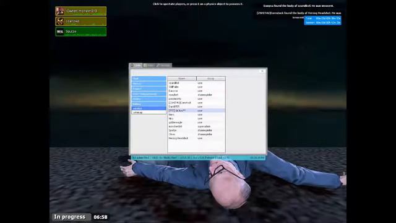Click the 06:58 round timer
The width and height of the screenshot is (396, 223).
point(100,217)
